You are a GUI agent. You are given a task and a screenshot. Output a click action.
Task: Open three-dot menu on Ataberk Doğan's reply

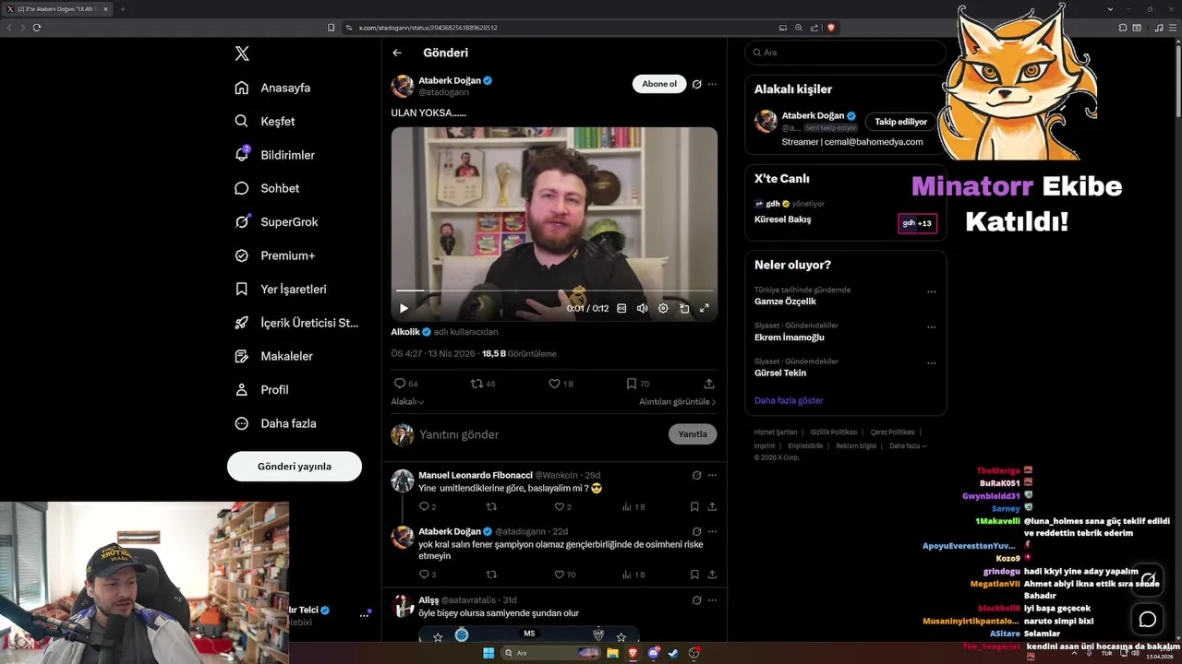tap(712, 531)
